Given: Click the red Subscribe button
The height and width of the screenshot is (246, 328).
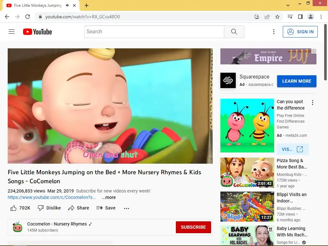Looking at the screenshot, I should [193, 227].
